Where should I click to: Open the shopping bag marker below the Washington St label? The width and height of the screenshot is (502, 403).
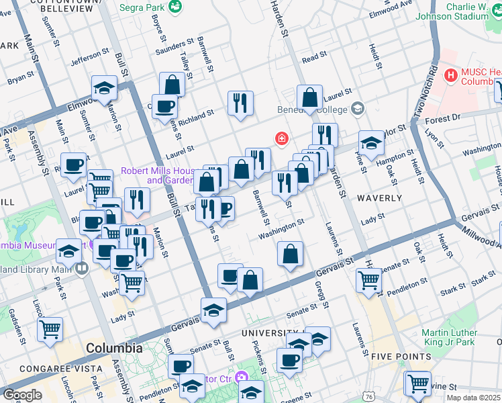click(290, 255)
